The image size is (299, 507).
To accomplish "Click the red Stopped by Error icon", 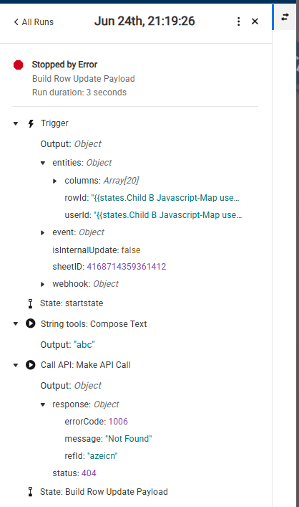I will (19, 65).
